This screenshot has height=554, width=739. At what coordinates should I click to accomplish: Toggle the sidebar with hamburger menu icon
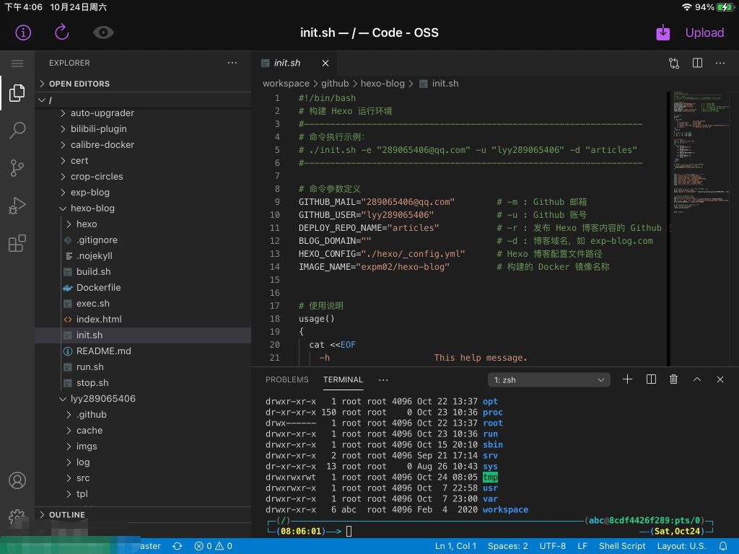(x=17, y=63)
